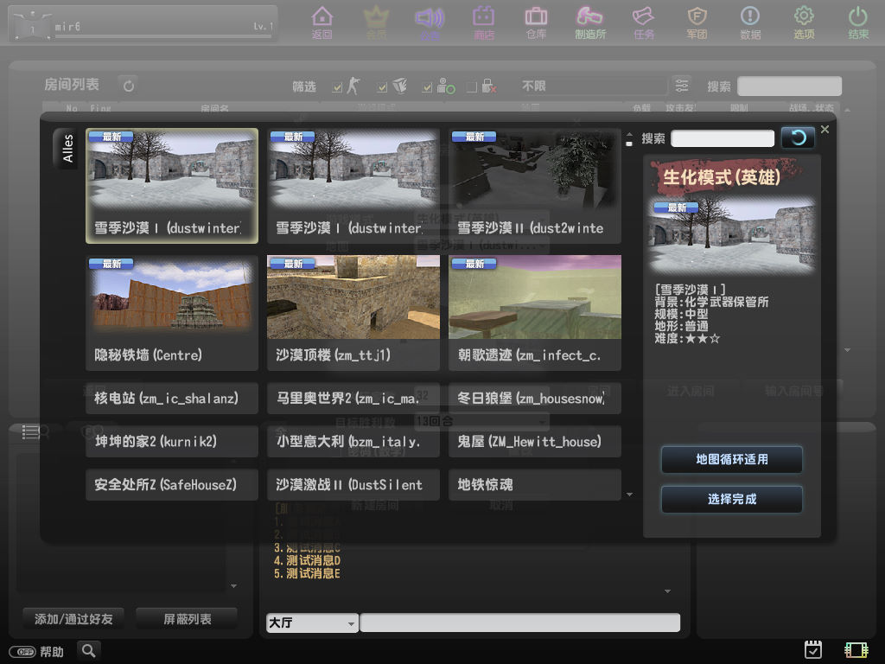Choose the 隐秘铁墙 (Centre) map thumbnail
Image resolution: width=885 pixels, height=664 pixels.
(x=172, y=313)
